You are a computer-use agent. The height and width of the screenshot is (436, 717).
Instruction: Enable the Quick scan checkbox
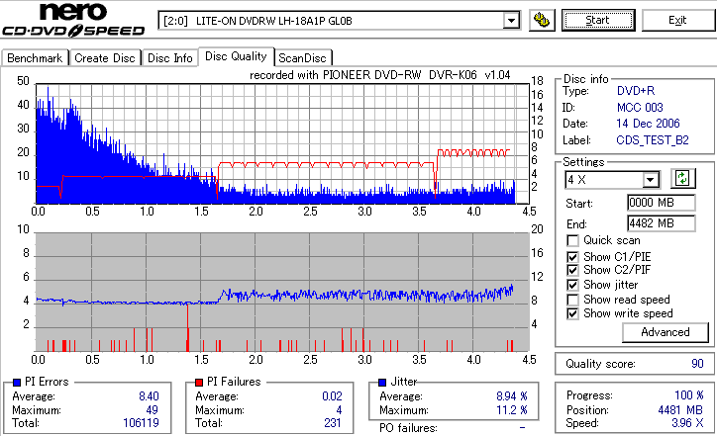pyautogui.click(x=572, y=240)
